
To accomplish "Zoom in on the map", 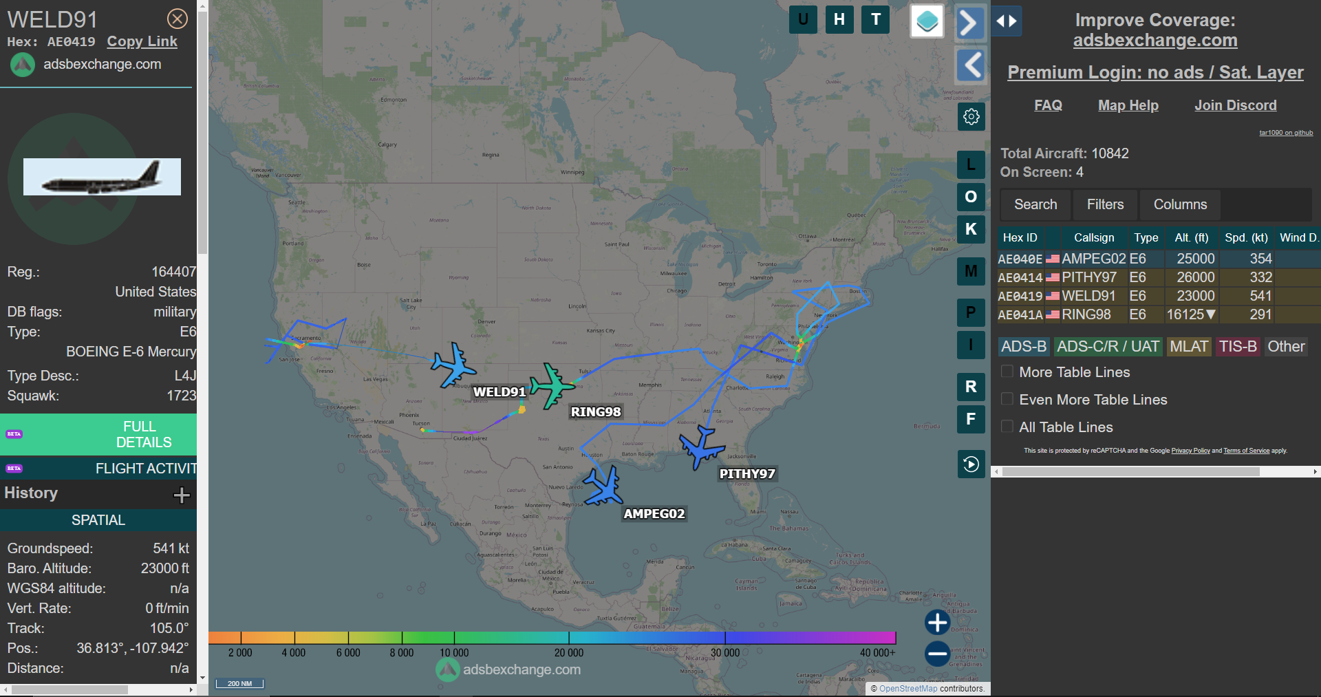I will point(937,622).
